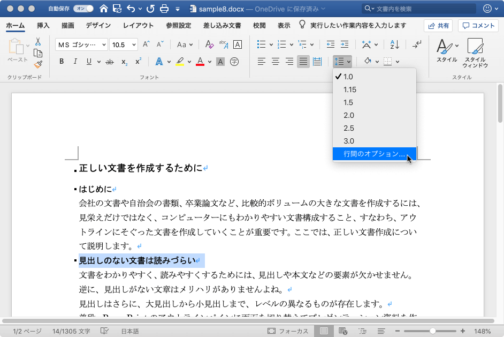Switch to the Design (デザイン) tab
Image resolution: width=504 pixels, height=337 pixels.
click(x=98, y=25)
